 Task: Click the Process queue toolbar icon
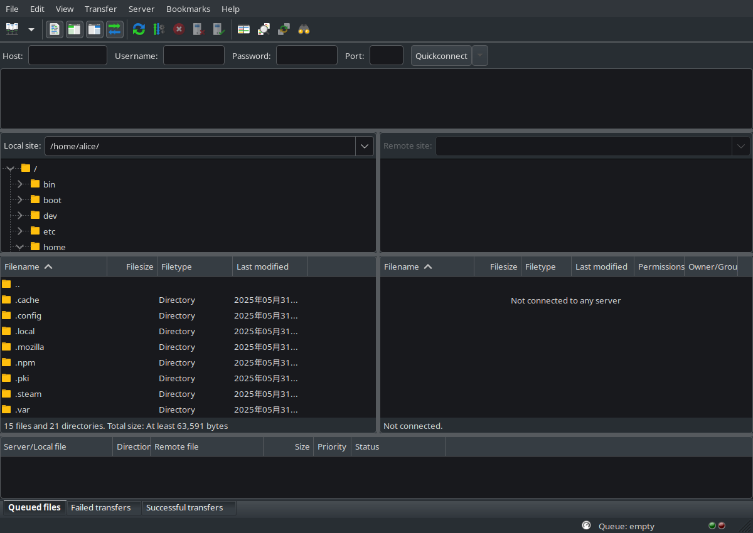pyautogui.click(x=159, y=29)
